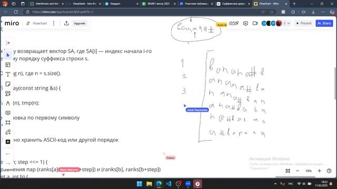Open the Shapes tool
The height and width of the screenshot is (189, 337).
click(x=8, y=93)
